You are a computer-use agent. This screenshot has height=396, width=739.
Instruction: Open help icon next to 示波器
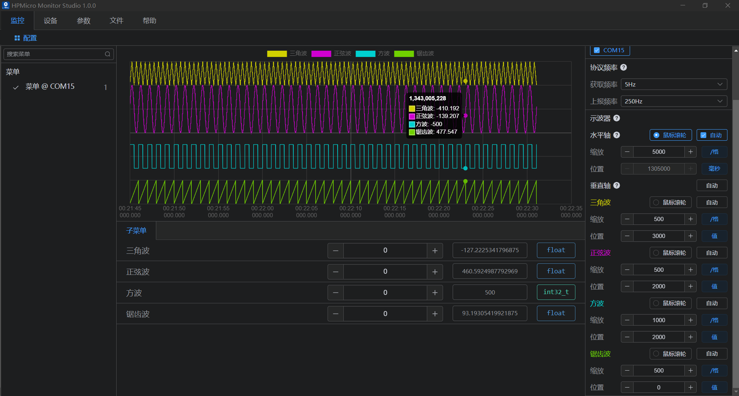pos(617,118)
